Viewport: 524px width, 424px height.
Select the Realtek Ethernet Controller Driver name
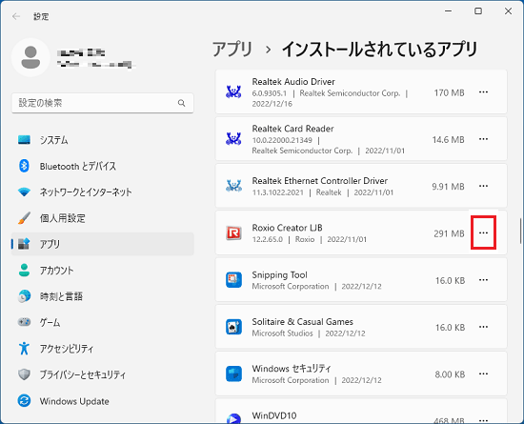[320, 181]
